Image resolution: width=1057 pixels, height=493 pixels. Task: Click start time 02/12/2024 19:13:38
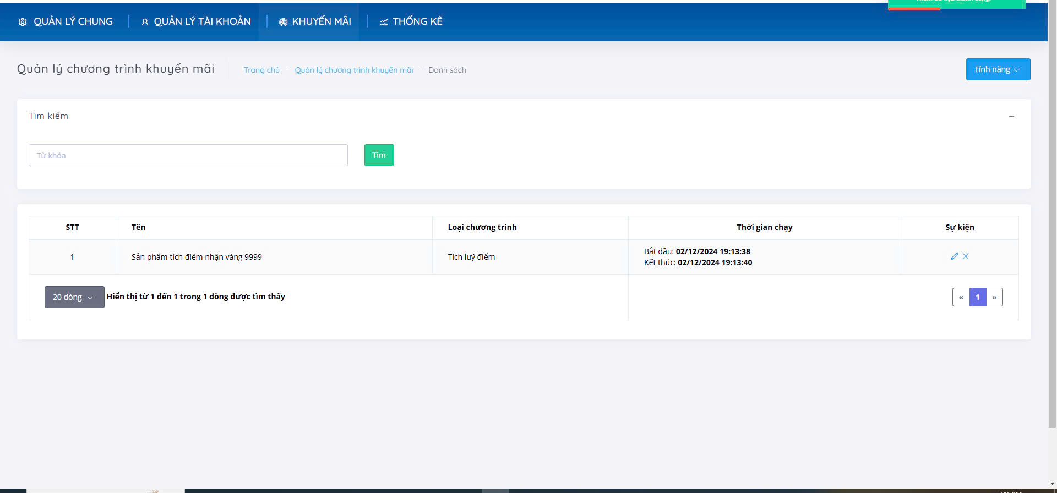pyautogui.click(x=713, y=251)
